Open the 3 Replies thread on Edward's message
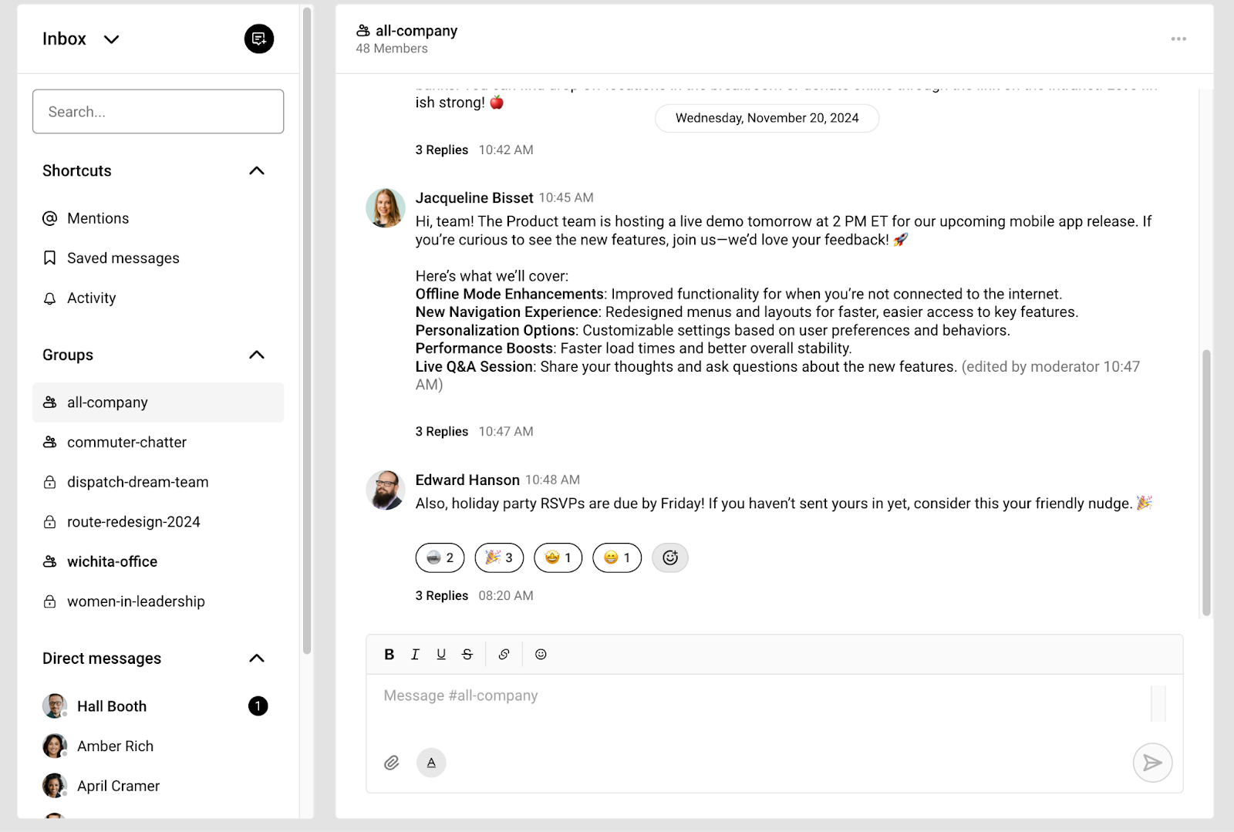The height and width of the screenshot is (832, 1234). click(x=441, y=595)
